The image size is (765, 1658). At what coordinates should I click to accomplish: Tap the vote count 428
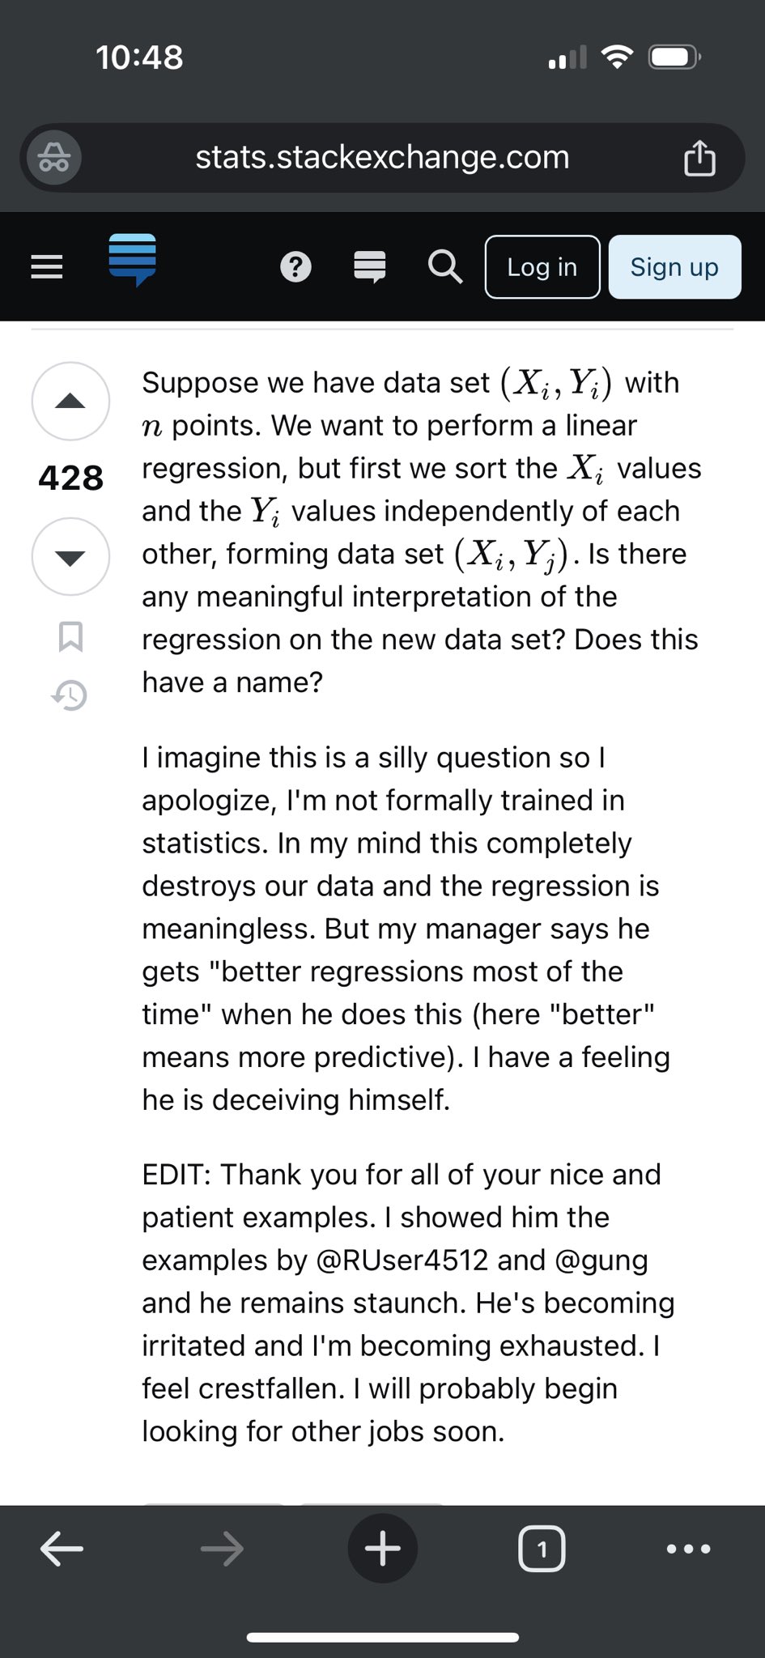click(71, 478)
